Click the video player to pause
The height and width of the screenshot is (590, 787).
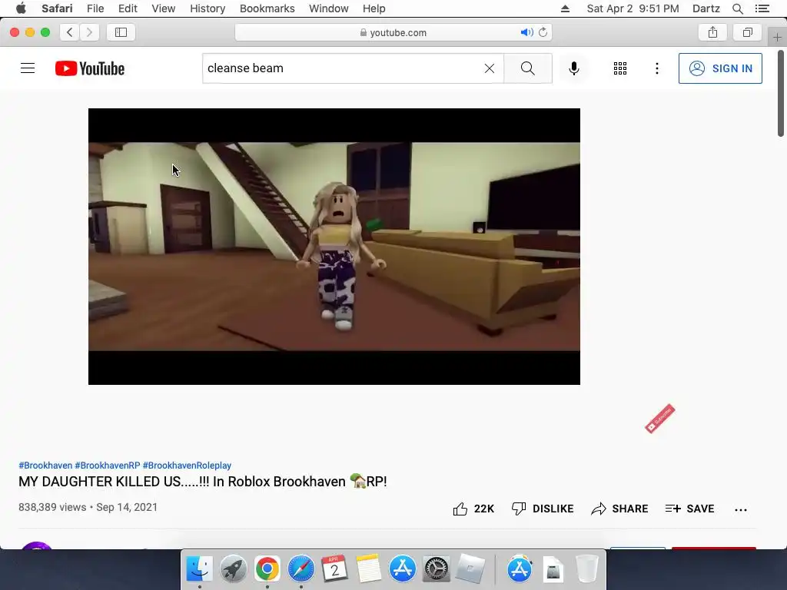tap(334, 247)
